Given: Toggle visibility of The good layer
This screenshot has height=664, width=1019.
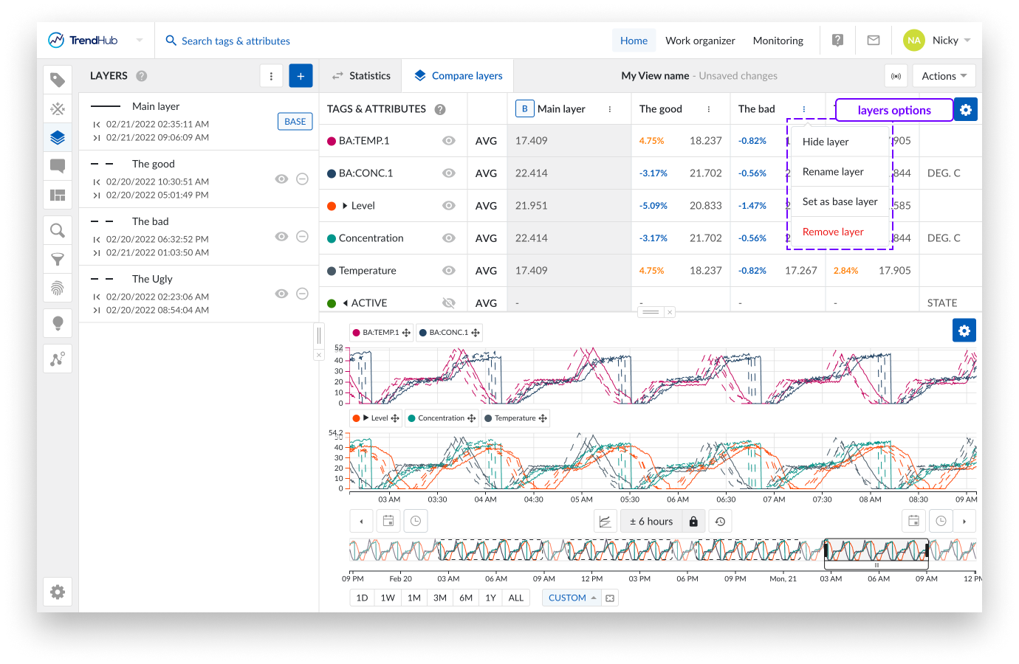Looking at the screenshot, I should click(x=281, y=179).
